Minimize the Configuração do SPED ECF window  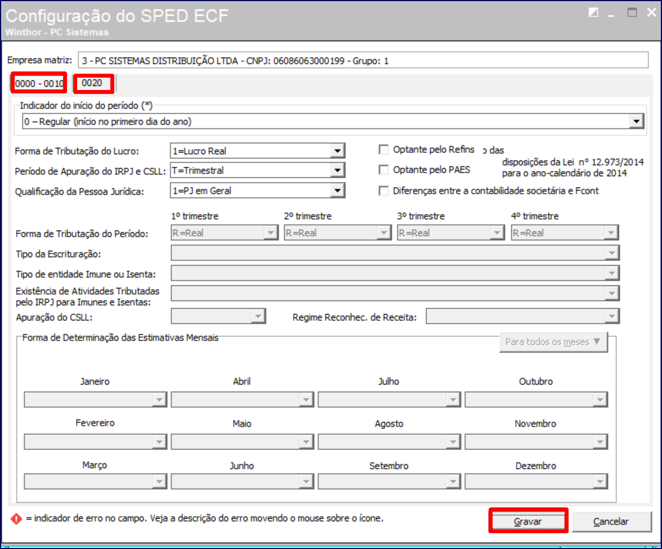click(x=611, y=16)
